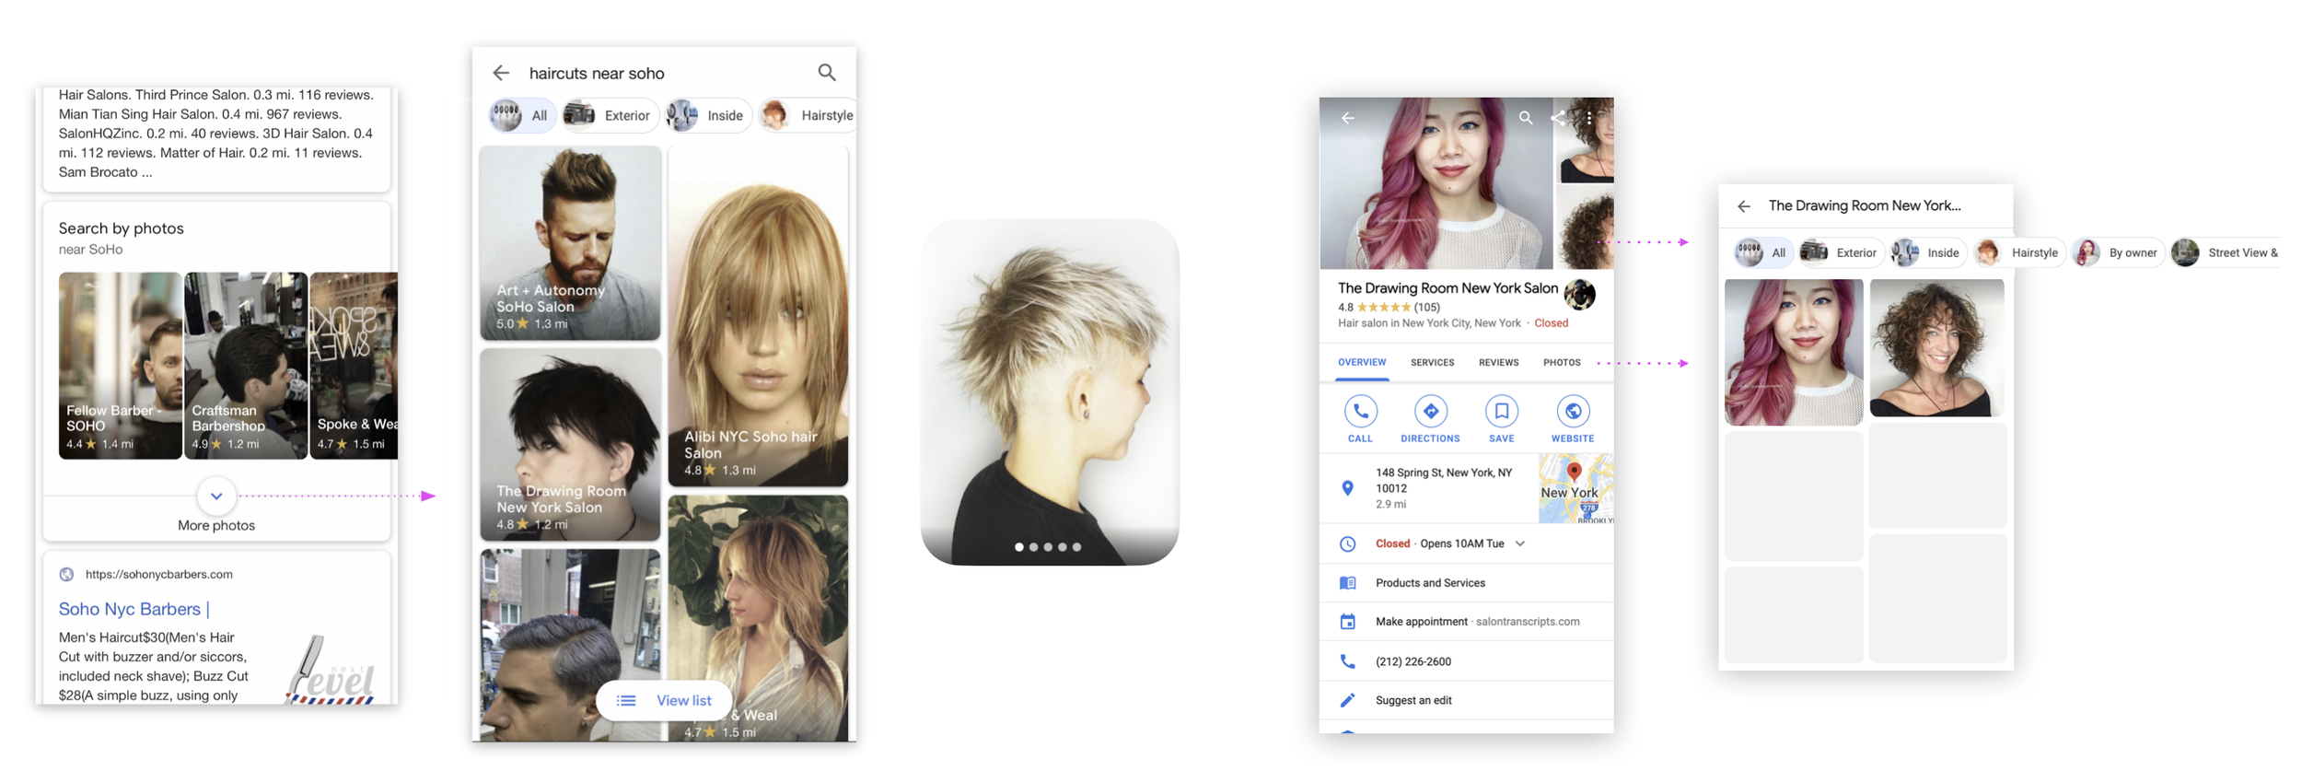Tap the Call icon button

[x=1360, y=412]
